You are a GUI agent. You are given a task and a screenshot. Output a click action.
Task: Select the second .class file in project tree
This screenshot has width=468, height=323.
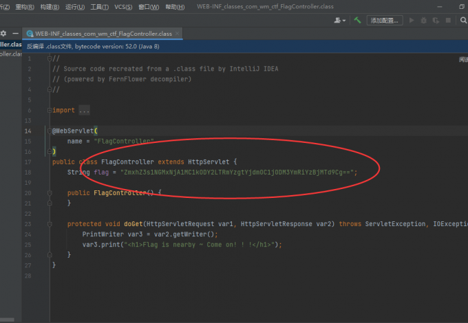pos(11,54)
